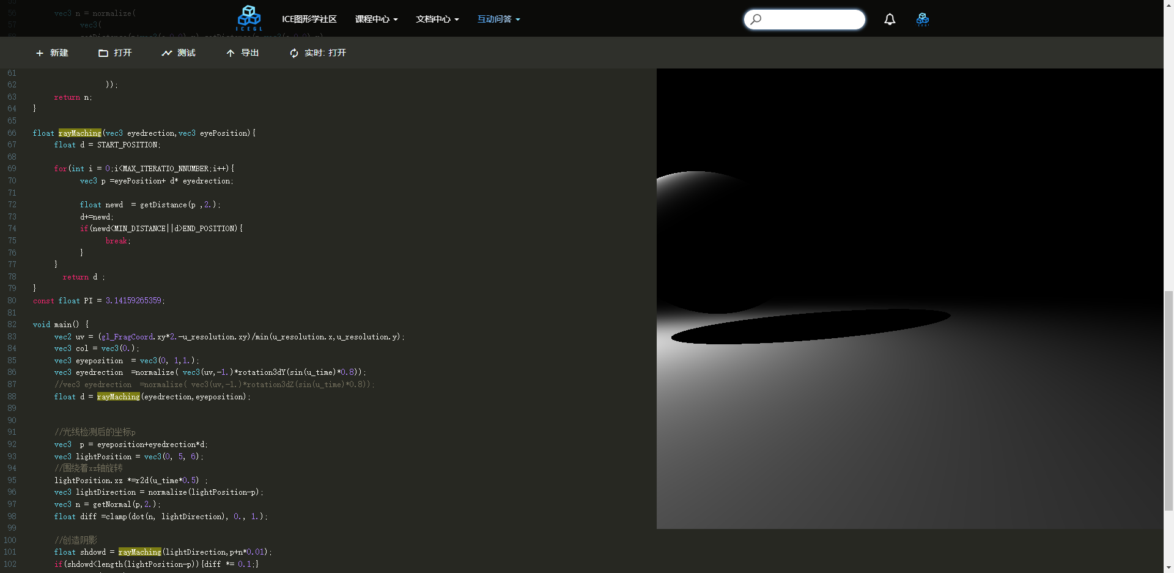This screenshot has width=1174, height=573.
Task: Click the page vertical scrollbar thumb
Action: (x=1168, y=401)
